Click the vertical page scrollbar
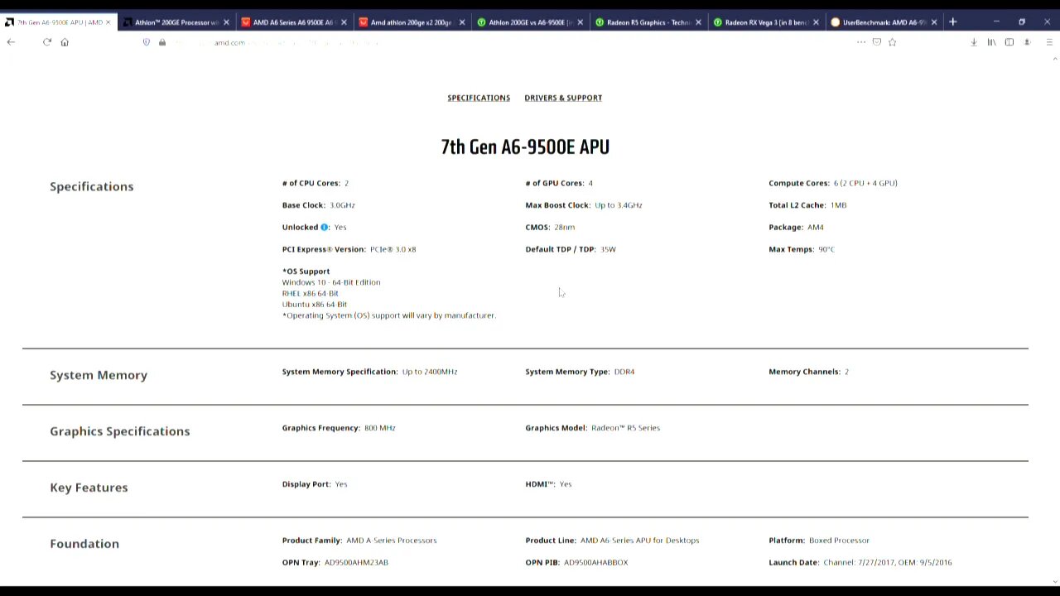Screen dimensions: 1060x596 (1054, 319)
